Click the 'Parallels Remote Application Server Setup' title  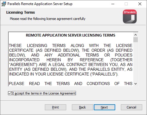point(40,4)
